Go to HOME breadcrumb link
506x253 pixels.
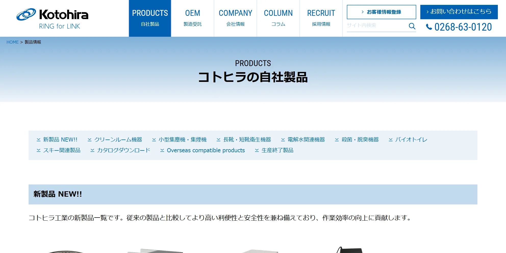(12, 42)
